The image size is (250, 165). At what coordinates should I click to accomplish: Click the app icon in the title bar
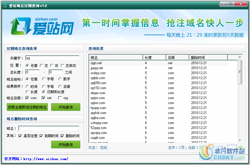(x=5, y=6)
